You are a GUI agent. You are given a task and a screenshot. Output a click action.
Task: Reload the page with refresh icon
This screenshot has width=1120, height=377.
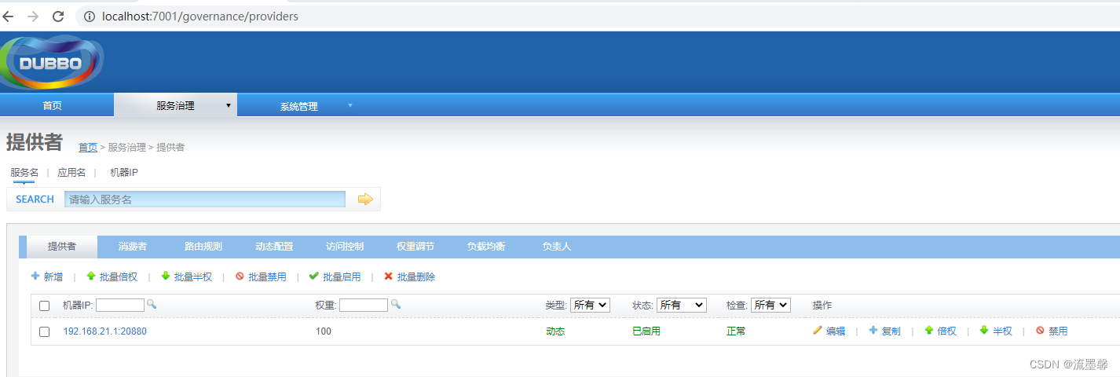pos(58,16)
